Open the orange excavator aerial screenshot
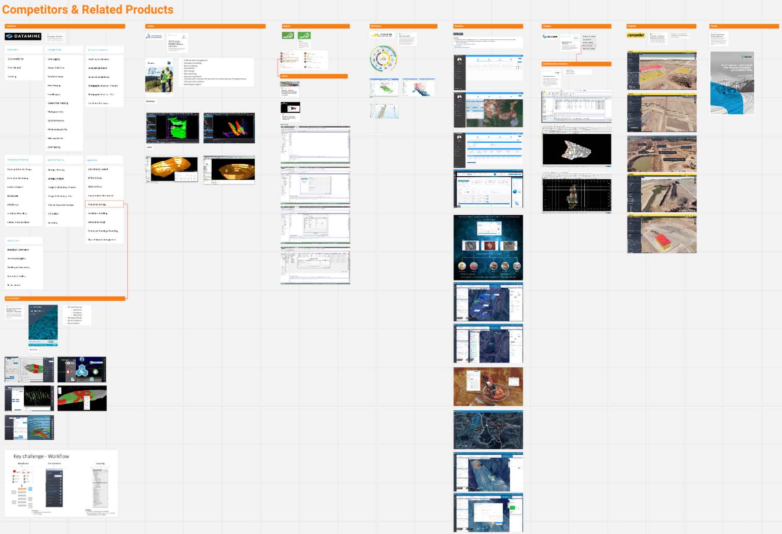Image resolution: width=782 pixels, height=534 pixels. click(488, 387)
